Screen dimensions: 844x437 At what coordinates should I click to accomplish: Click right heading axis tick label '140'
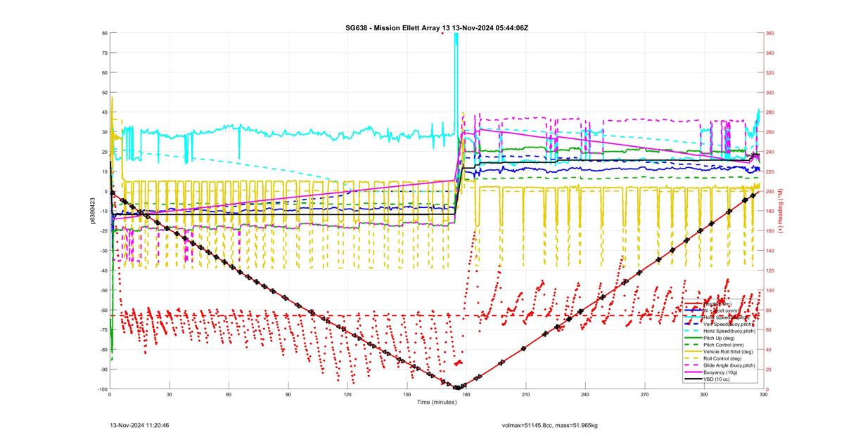point(770,251)
